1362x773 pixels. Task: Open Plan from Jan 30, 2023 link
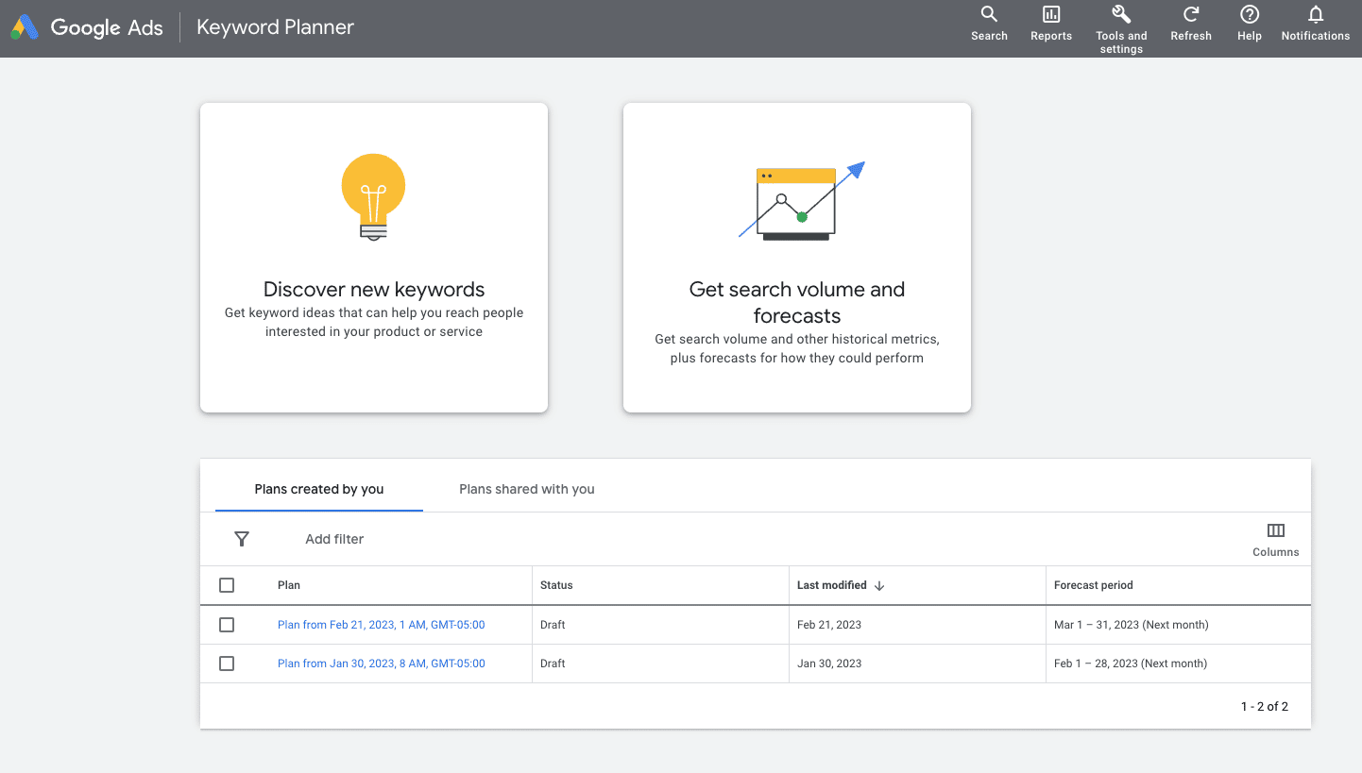pos(382,664)
